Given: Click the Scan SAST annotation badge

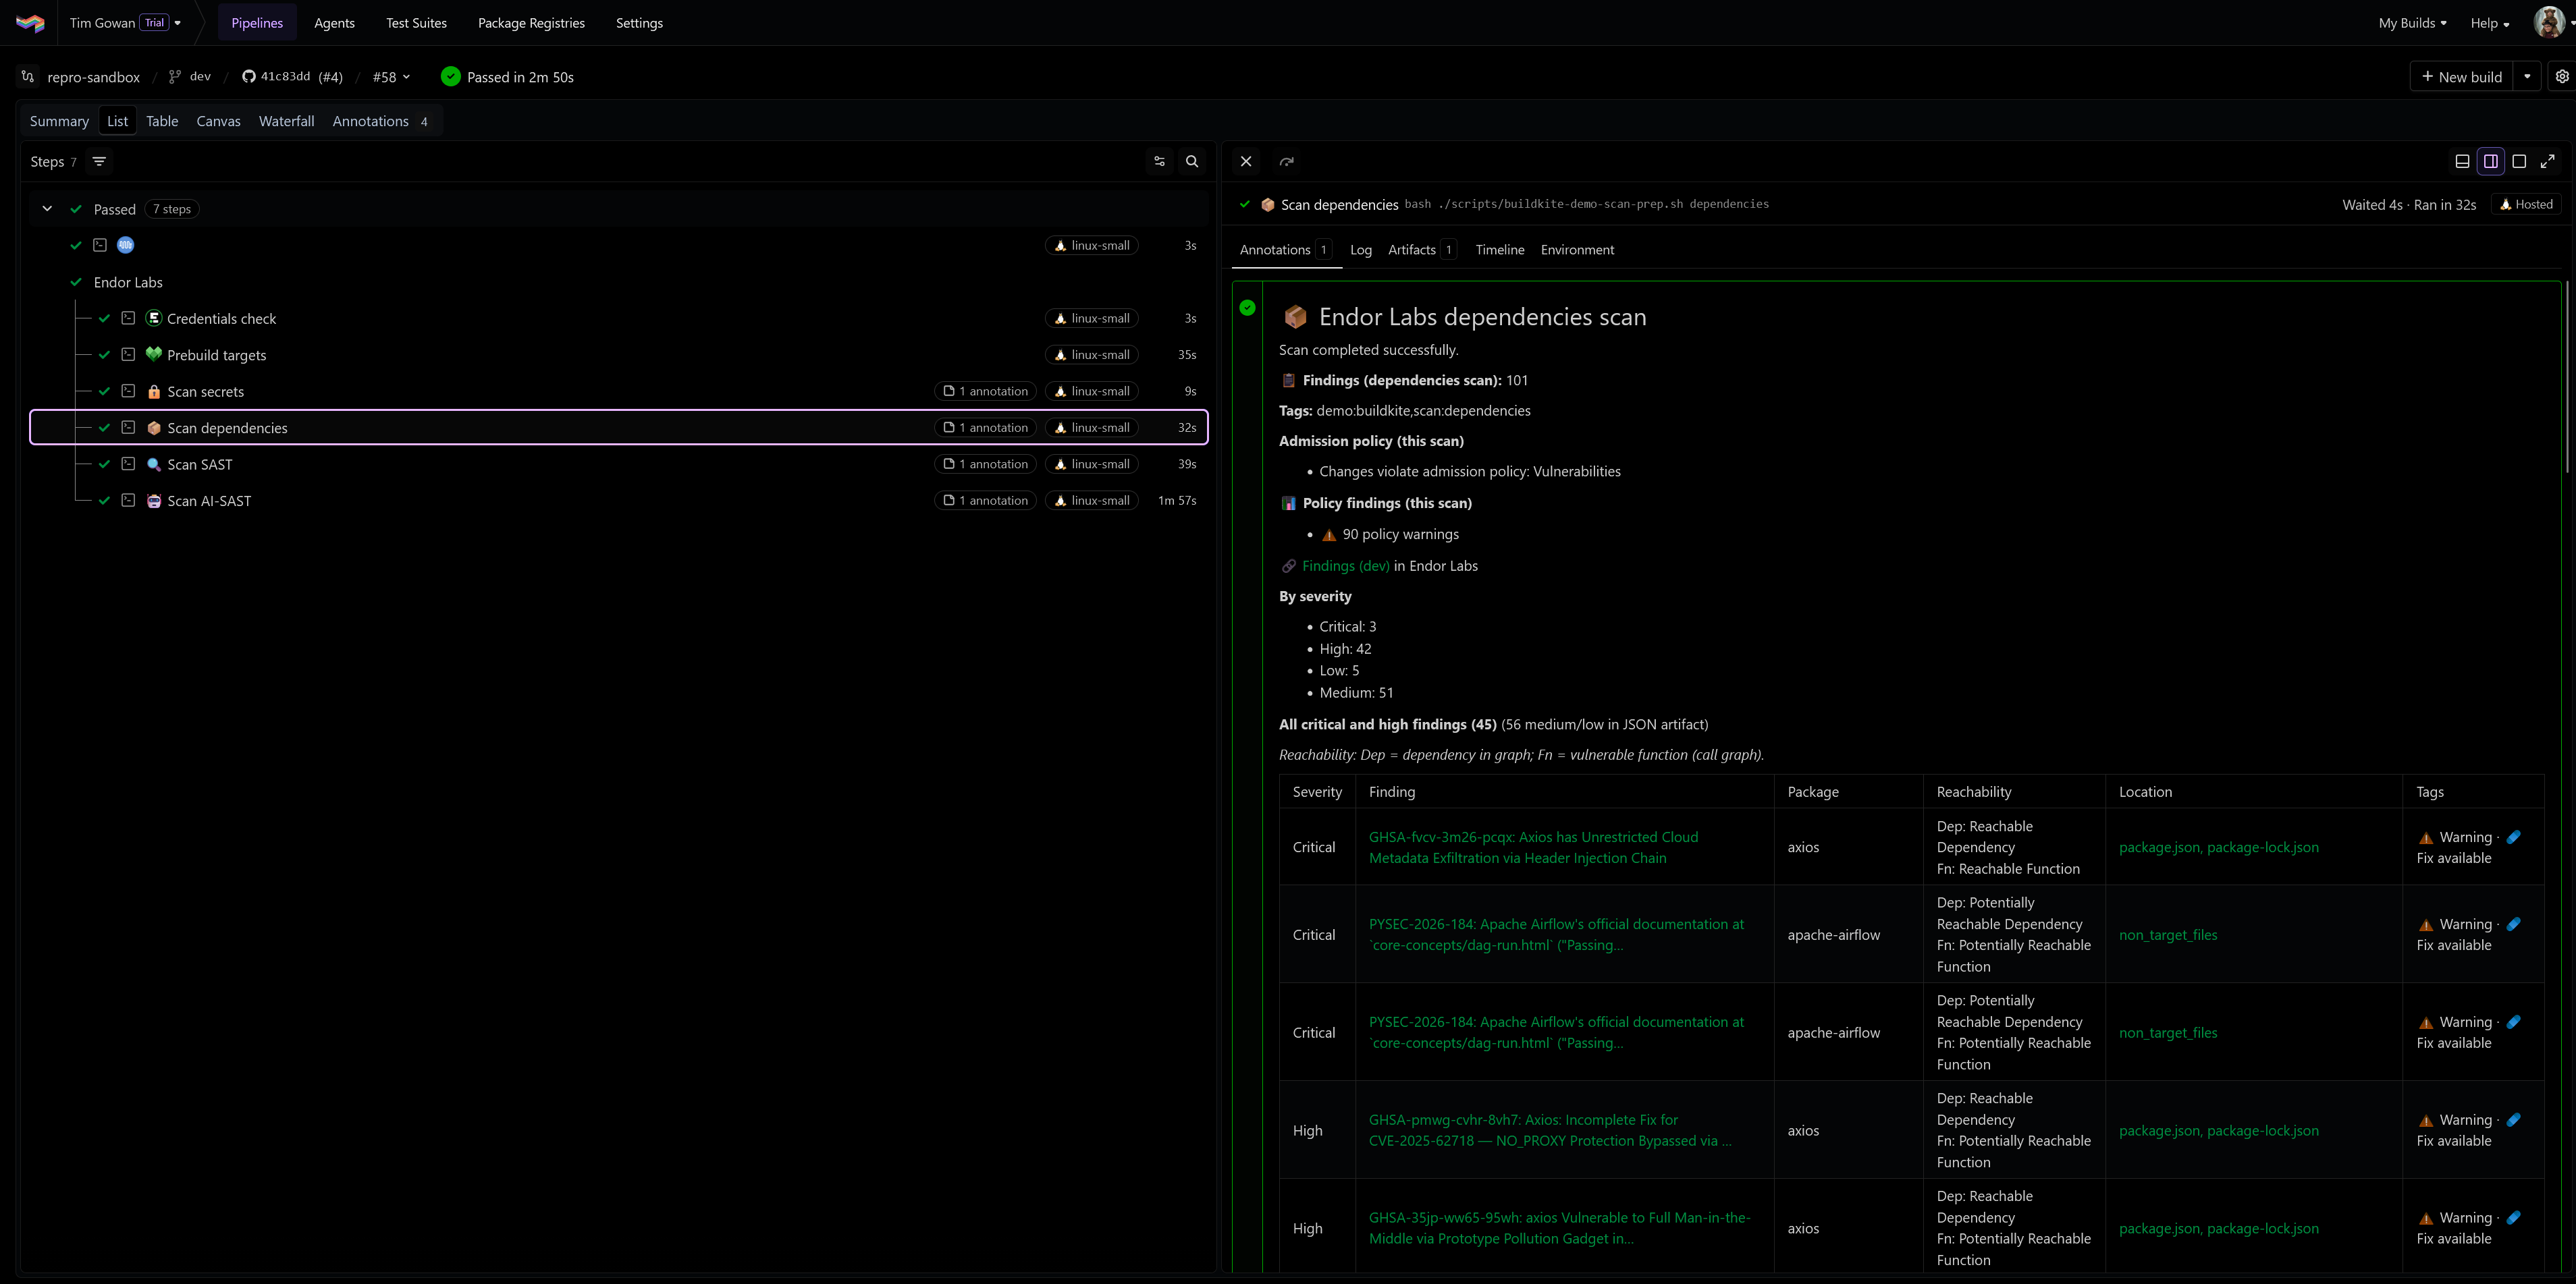Looking at the screenshot, I should click(985, 464).
